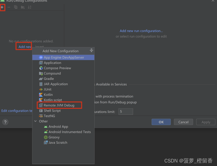The width and height of the screenshot is (217, 166).
Task: Choose Kotlin script configuration type
Action: (x=63, y=100)
